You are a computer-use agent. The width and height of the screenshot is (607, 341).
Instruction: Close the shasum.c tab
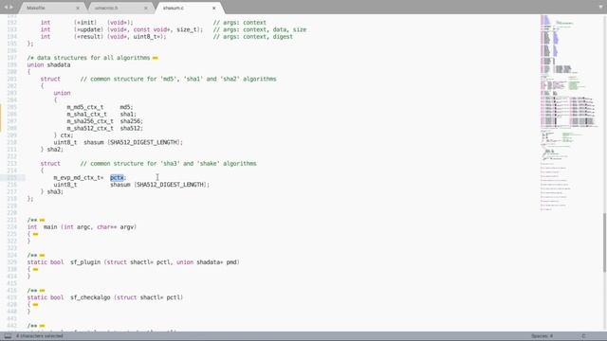[214, 8]
